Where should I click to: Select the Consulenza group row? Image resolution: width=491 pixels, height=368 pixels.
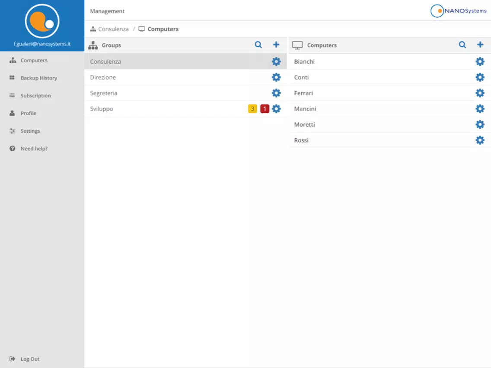[x=185, y=61]
